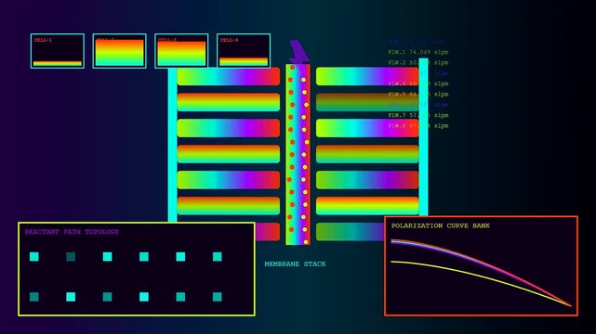
Task: Select fourth flow channel right of membrane
Action: pyautogui.click(x=367, y=153)
